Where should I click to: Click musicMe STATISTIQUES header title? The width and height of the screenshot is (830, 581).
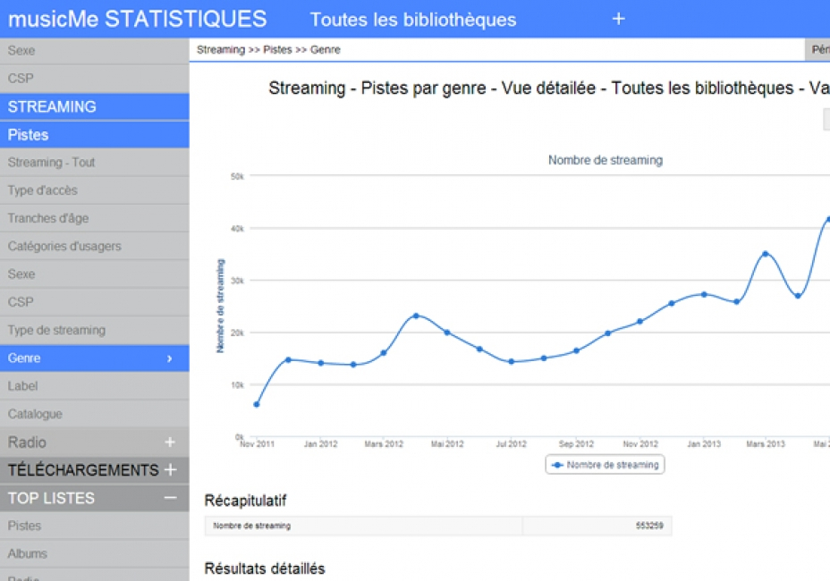click(137, 19)
